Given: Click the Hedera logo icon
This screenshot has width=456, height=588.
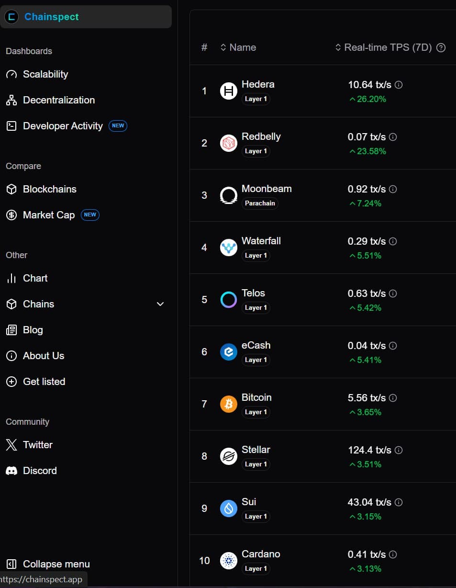Looking at the screenshot, I should [229, 91].
